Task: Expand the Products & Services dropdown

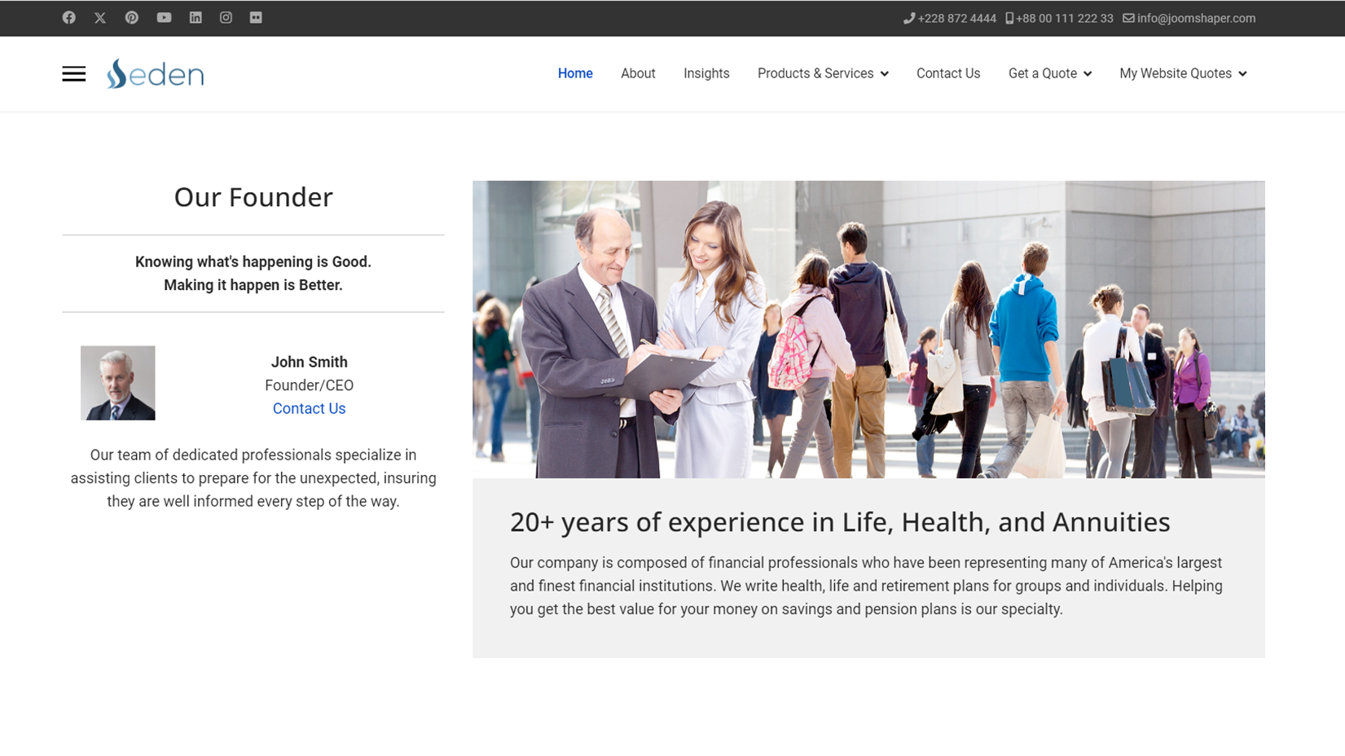Action: point(823,73)
